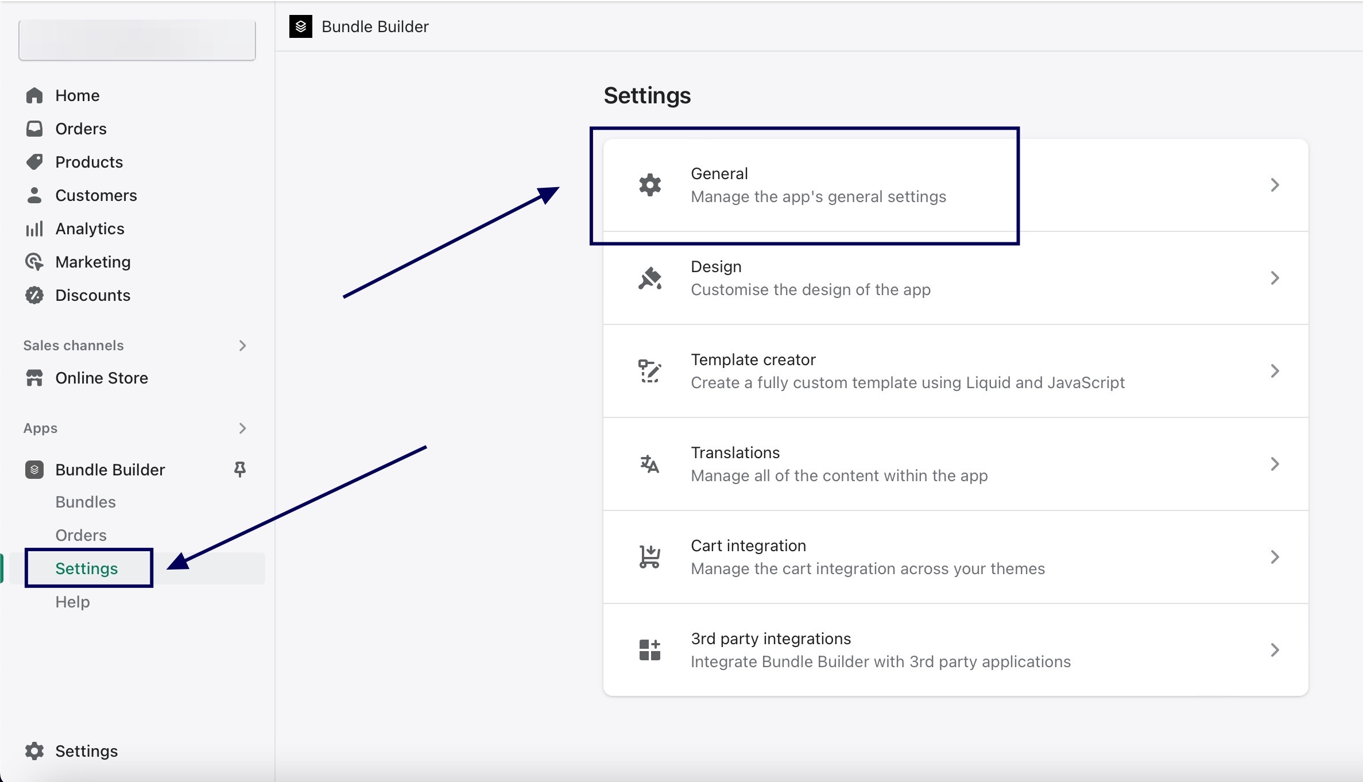Click the 3rd party integrations grid icon
Screen dimensions: 1363x782
650,650
